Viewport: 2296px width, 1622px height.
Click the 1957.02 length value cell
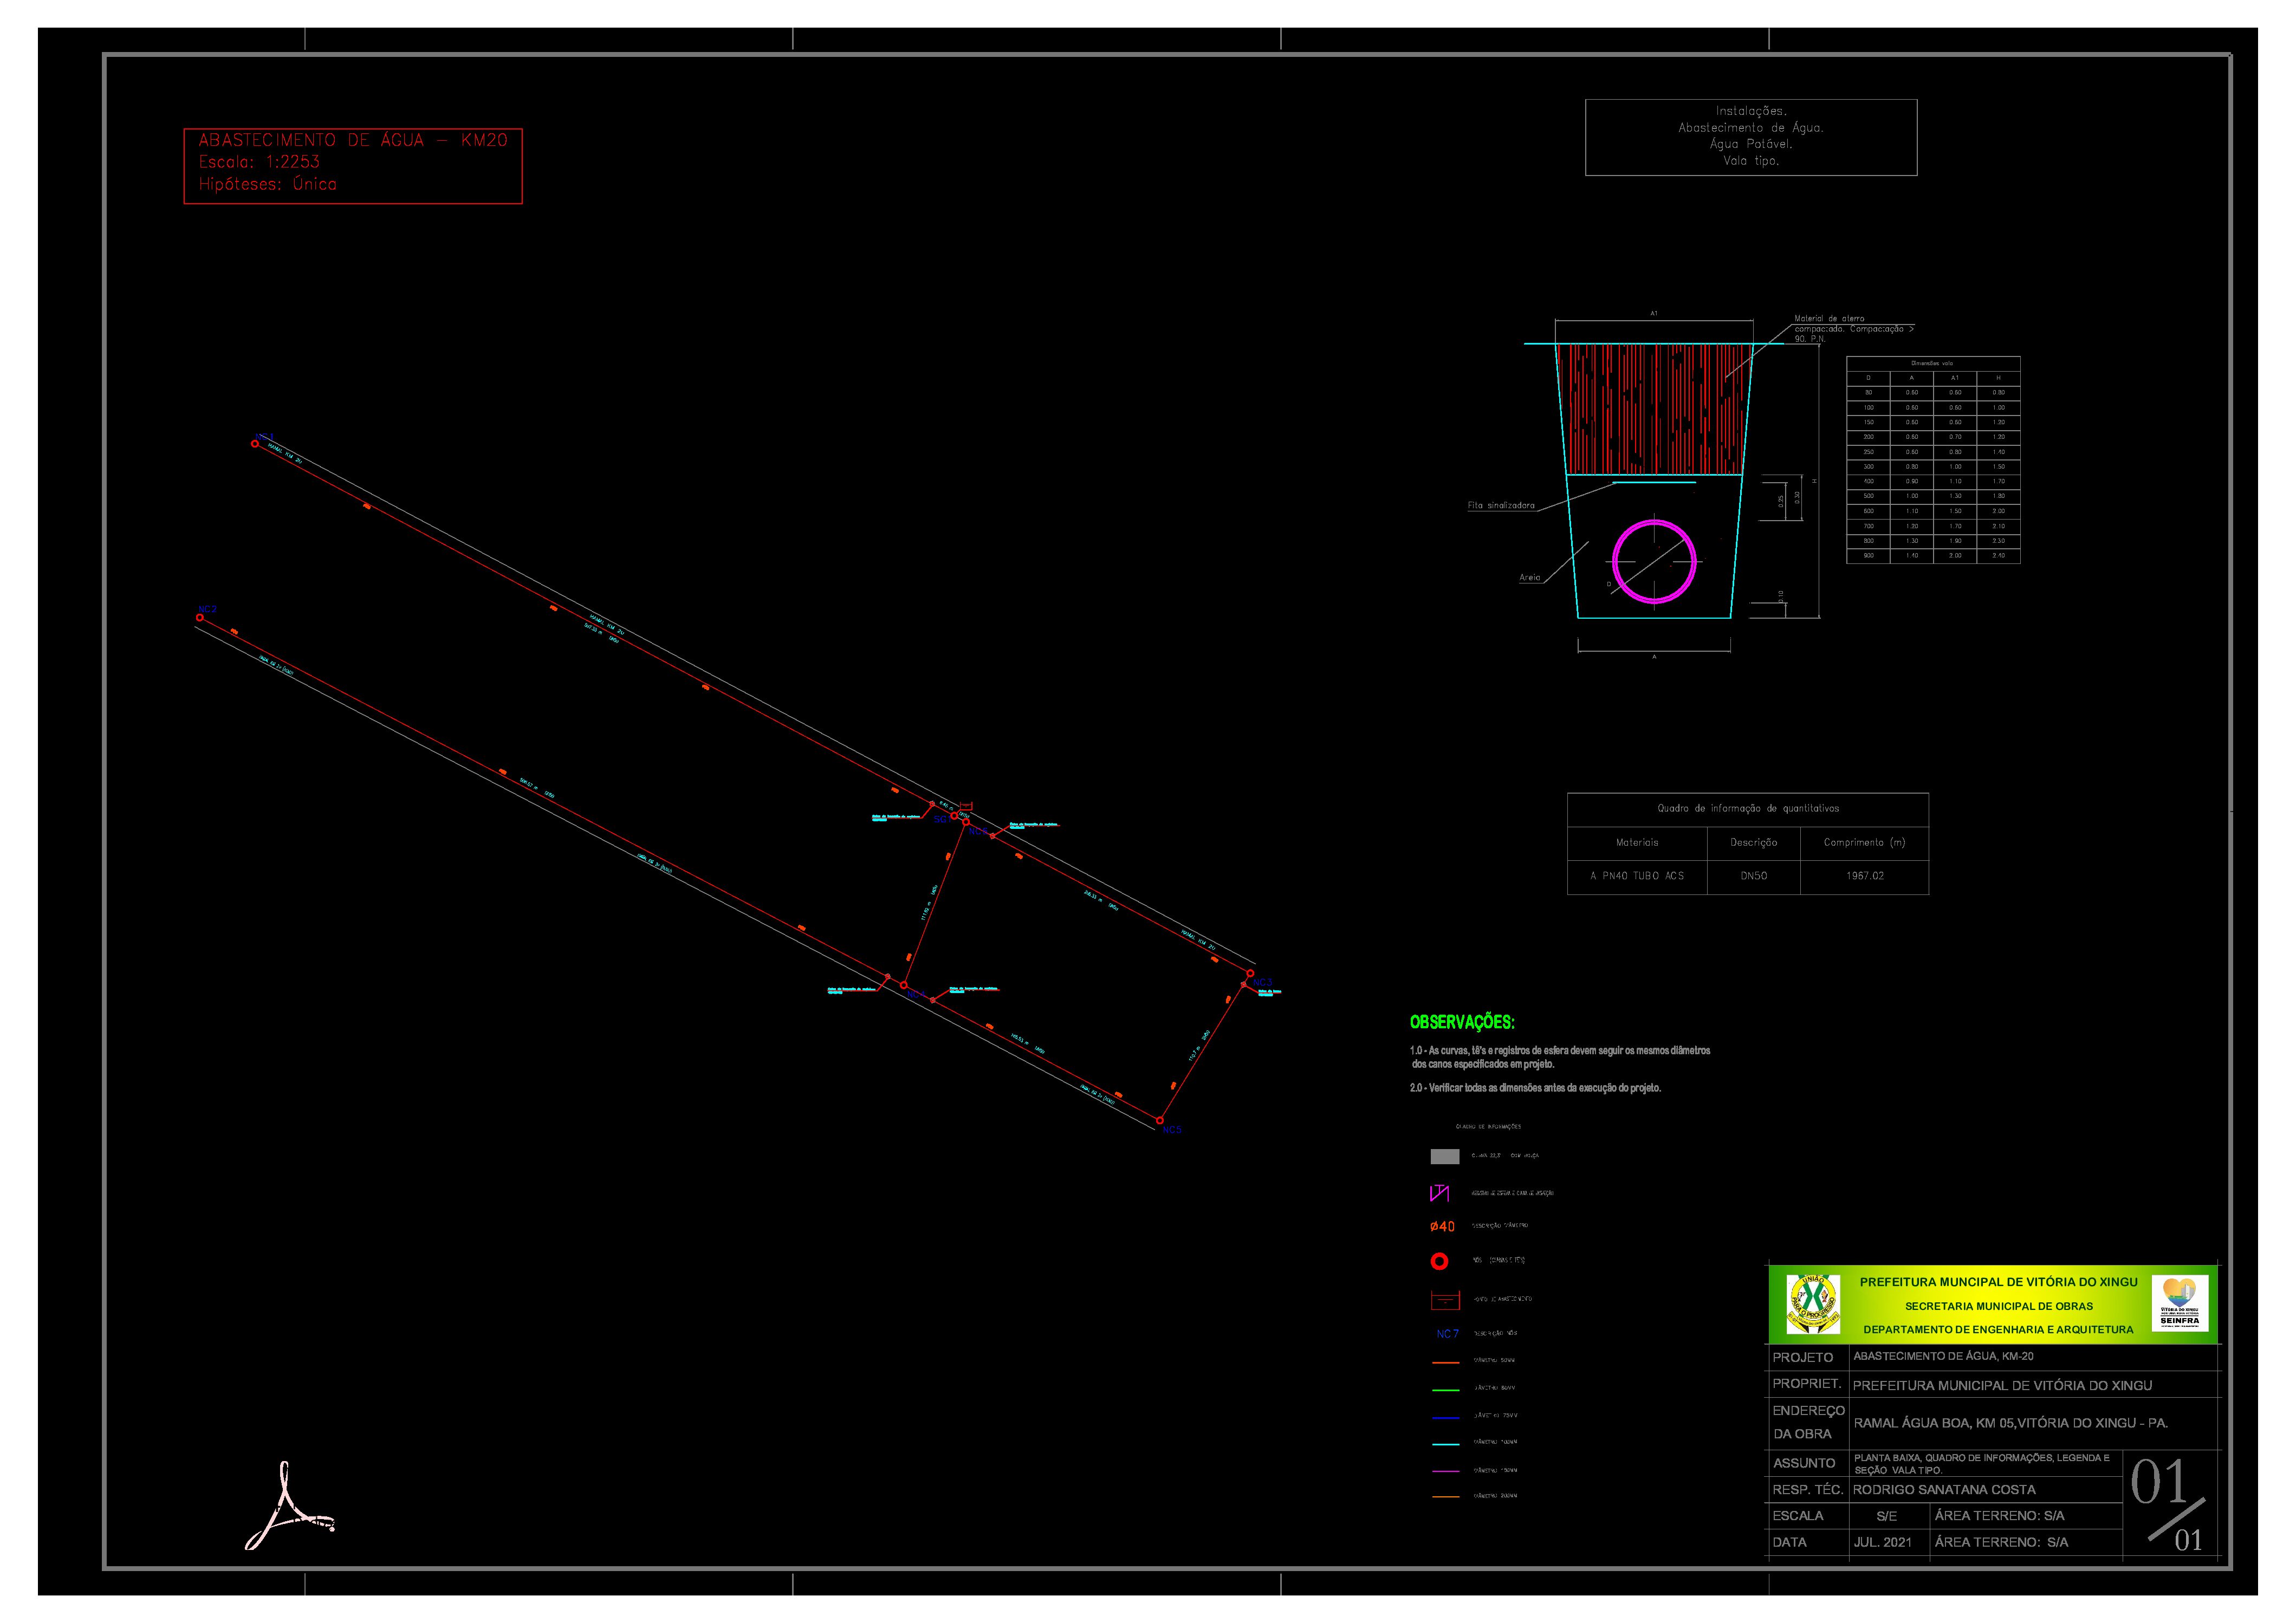1864,876
